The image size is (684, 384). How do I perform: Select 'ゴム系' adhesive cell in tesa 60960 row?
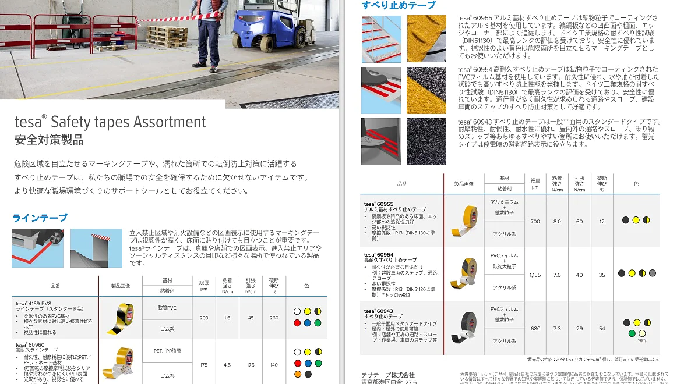(167, 376)
